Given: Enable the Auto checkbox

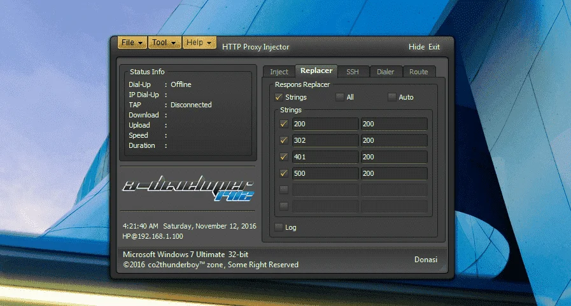Looking at the screenshot, I should point(392,97).
